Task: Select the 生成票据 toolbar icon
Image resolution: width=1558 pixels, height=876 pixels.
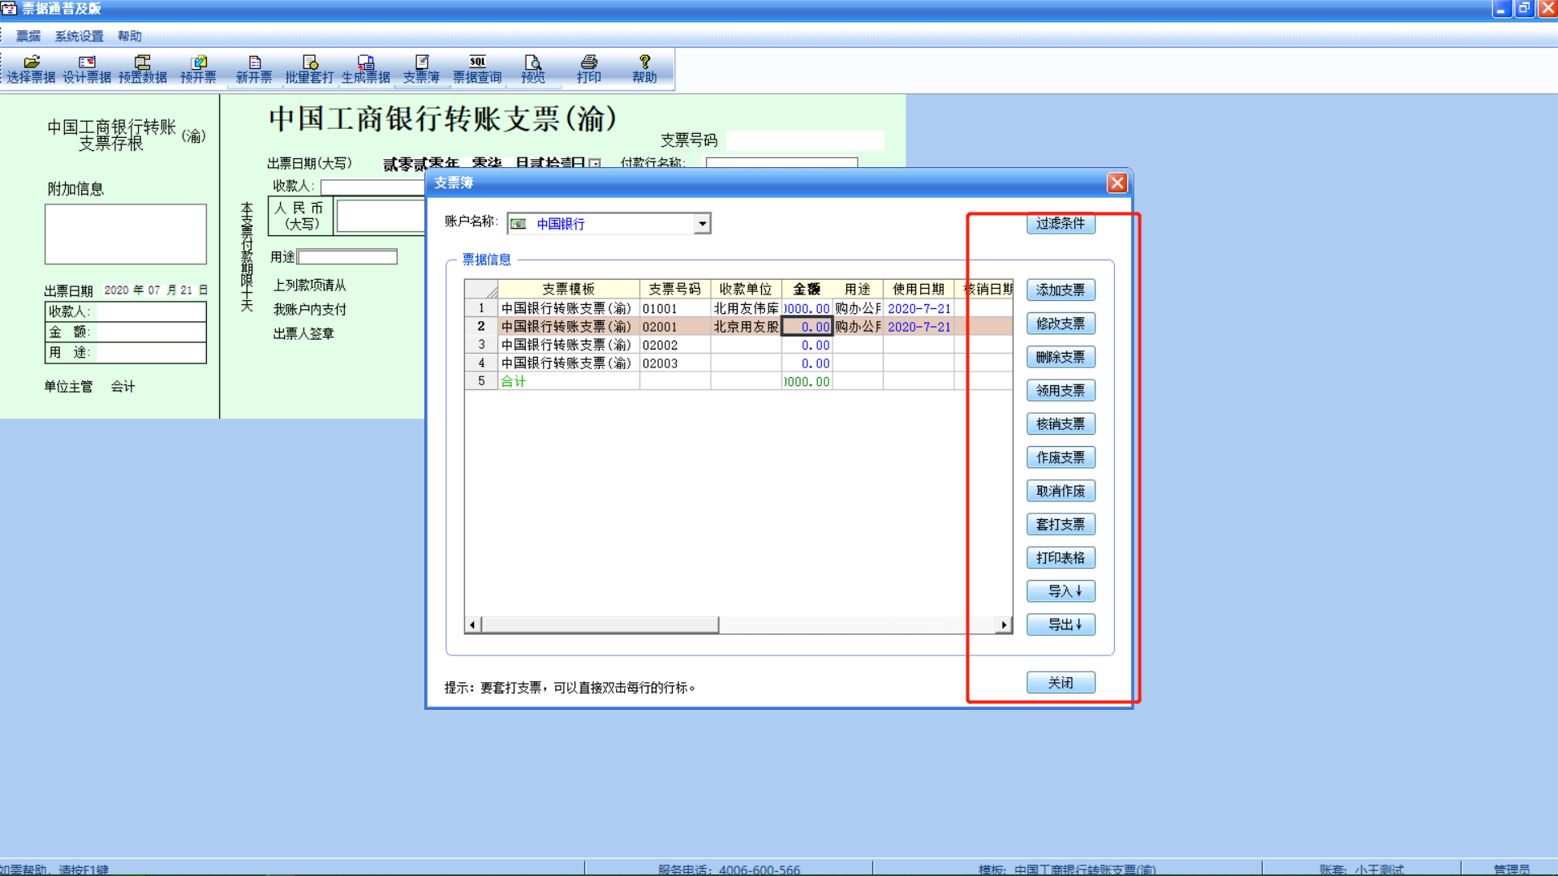Action: 366,69
